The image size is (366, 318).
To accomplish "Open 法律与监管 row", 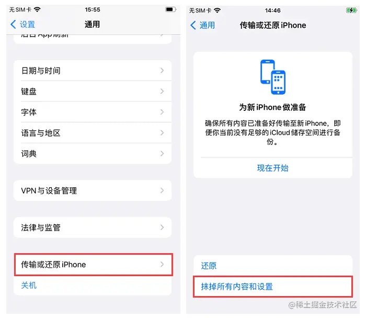I will (93, 228).
